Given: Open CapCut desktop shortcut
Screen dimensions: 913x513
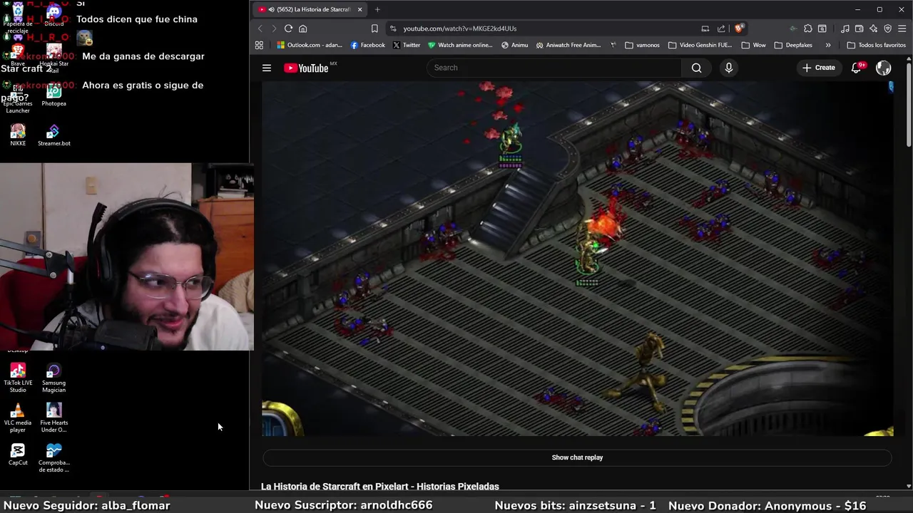Looking at the screenshot, I should (x=18, y=455).
